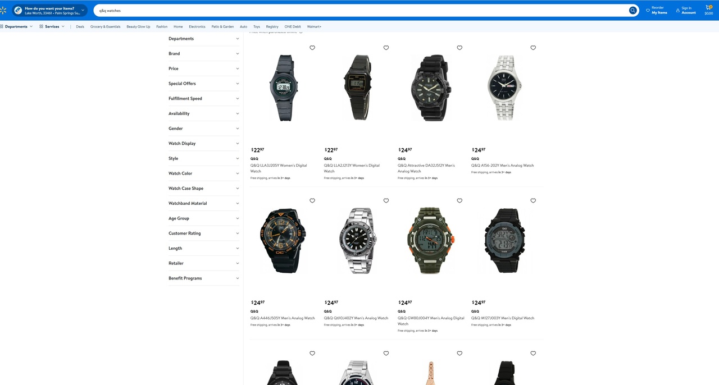
Task: Expand the Fulfillment Speed filter
Action: tap(204, 99)
